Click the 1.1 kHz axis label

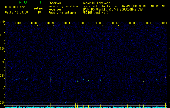(2, 35)
